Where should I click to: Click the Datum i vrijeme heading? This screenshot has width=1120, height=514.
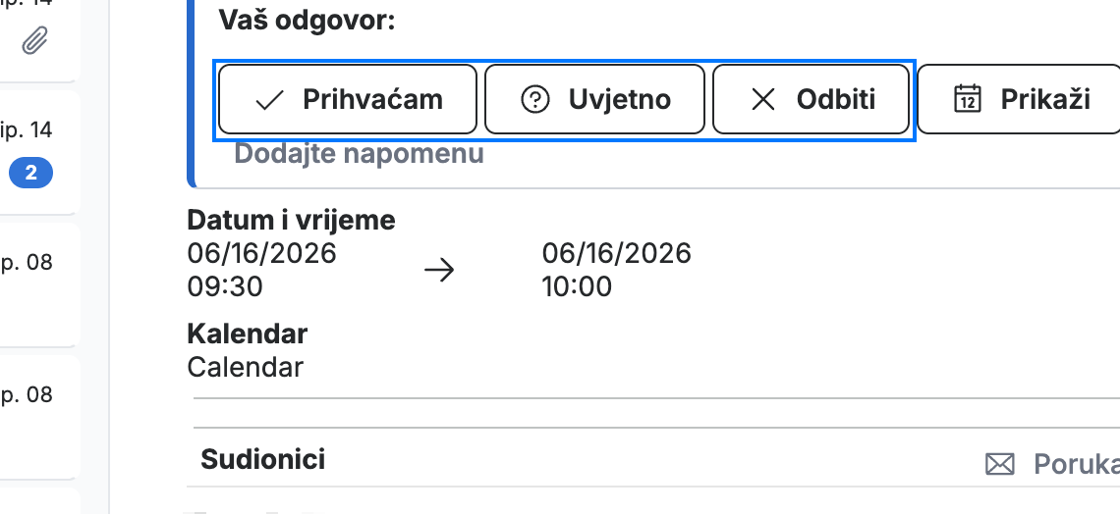291,221
